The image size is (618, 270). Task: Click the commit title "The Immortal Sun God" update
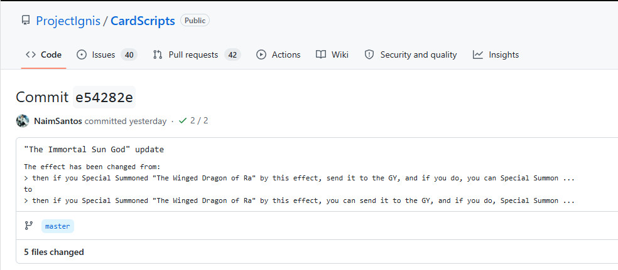[x=94, y=150]
